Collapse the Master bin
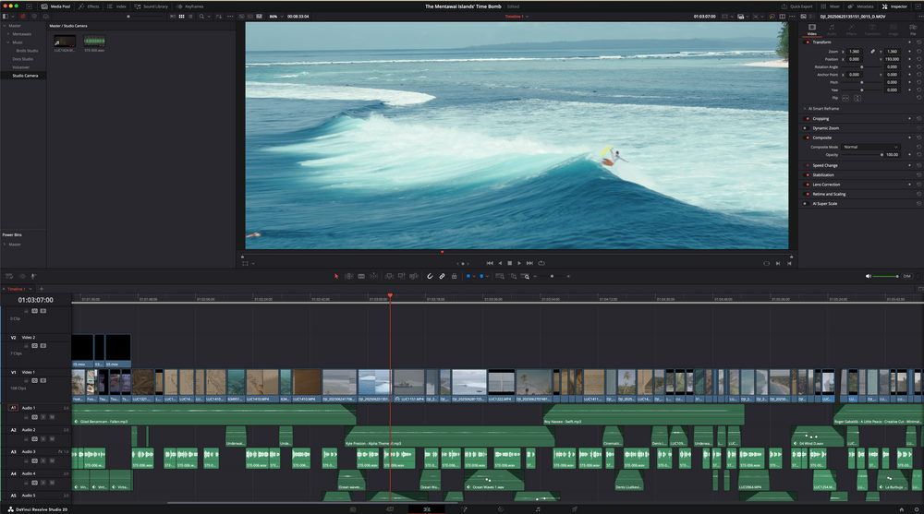 point(4,26)
